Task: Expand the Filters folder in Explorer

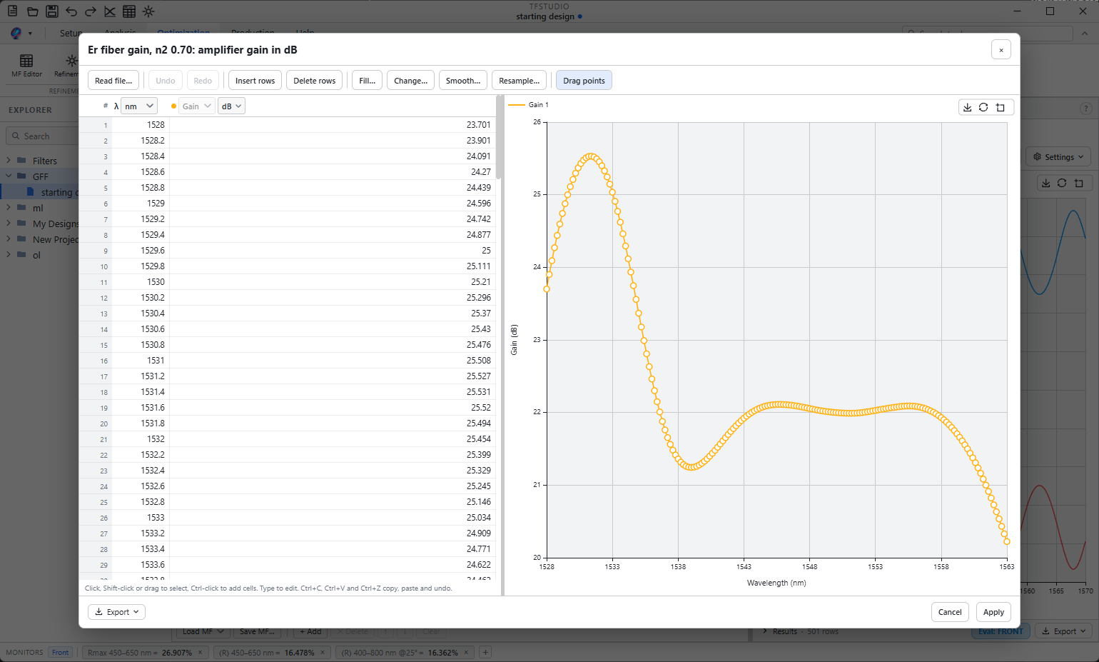Action: [x=9, y=161]
